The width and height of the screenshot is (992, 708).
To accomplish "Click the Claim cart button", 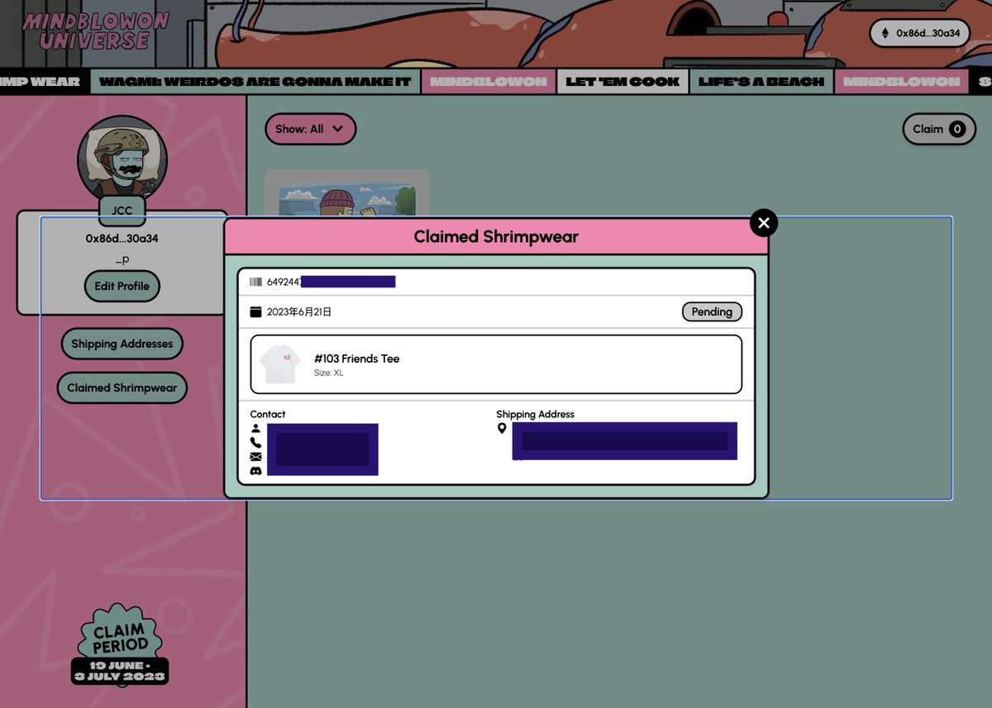I will (938, 129).
